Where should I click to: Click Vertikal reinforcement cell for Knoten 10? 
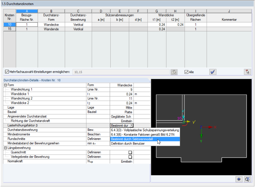78,25
